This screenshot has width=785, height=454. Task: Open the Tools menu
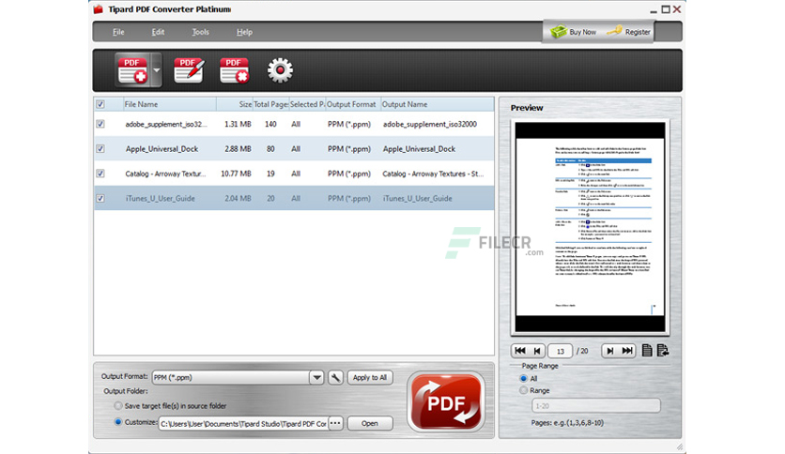(x=200, y=32)
